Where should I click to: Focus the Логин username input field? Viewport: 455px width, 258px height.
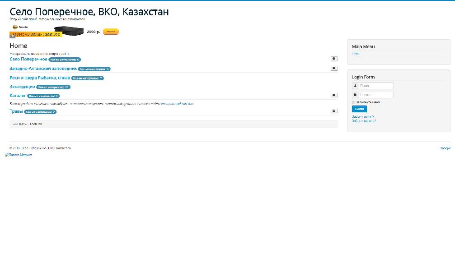click(x=376, y=86)
